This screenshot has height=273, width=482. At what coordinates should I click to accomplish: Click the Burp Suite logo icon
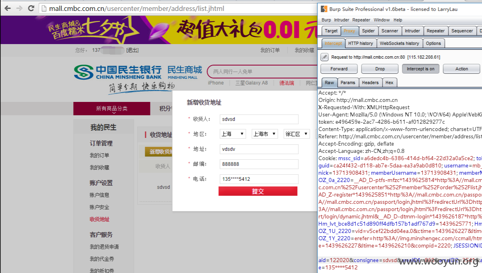(x=324, y=9)
